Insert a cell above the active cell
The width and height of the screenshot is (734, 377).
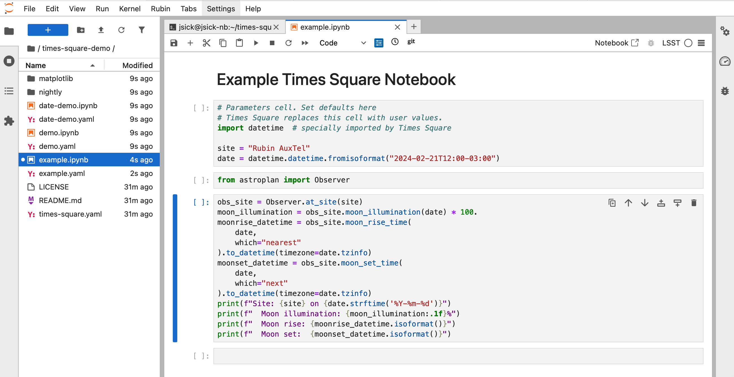tap(661, 203)
